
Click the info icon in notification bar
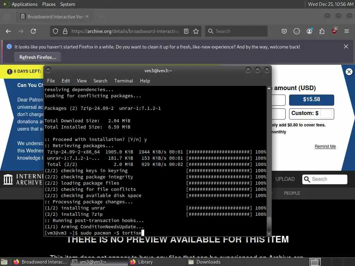tap(9, 47)
